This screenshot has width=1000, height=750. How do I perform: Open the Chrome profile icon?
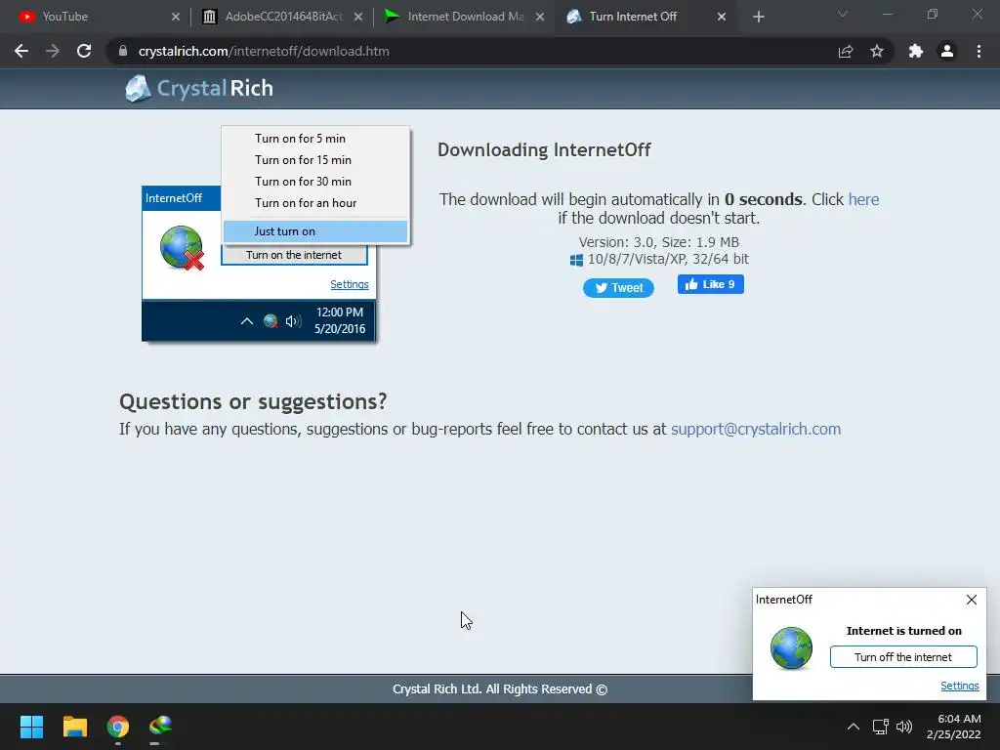click(947, 51)
